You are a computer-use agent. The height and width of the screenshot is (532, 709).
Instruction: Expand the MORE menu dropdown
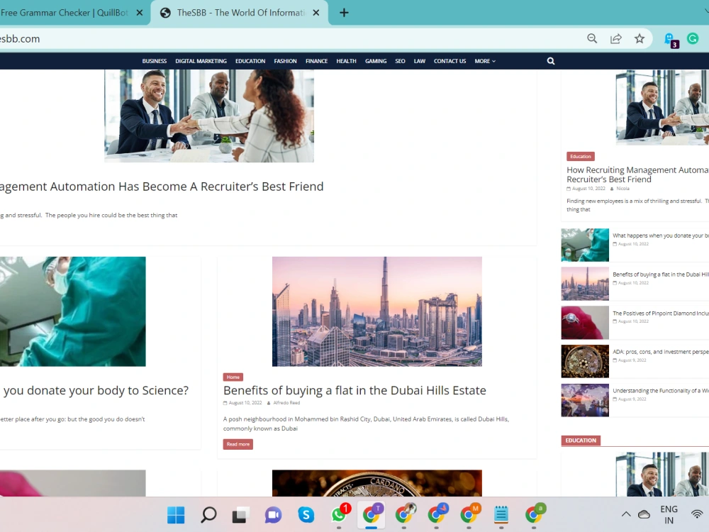click(x=485, y=61)
